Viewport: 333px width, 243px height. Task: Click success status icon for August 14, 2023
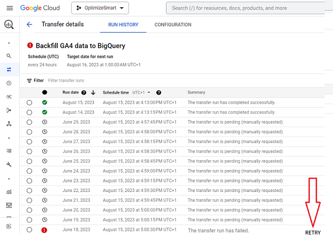click(x=44, y=112)
